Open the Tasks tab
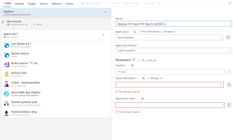Screen dimensions: 233x140 pyautogui.click(x=7, y=3)
